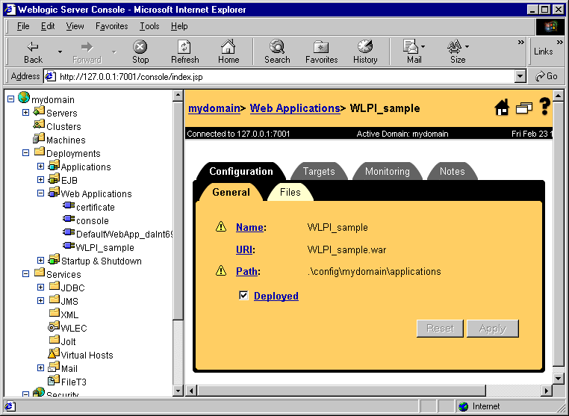Open the History toolbar icon

365,46
